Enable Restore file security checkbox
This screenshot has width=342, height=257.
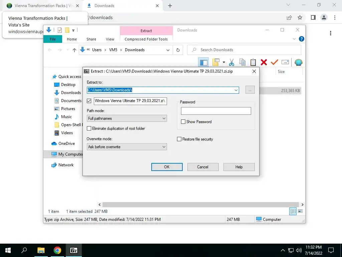(179, 139)
